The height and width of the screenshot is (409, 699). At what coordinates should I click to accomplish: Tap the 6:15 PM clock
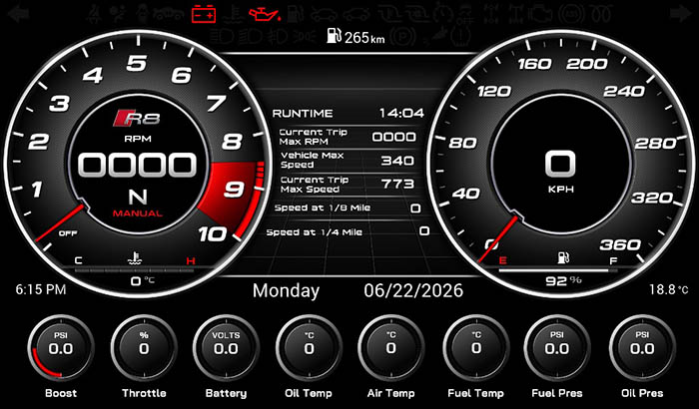point(41,289)
